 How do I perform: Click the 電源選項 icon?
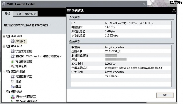click(x=13, y=66)
